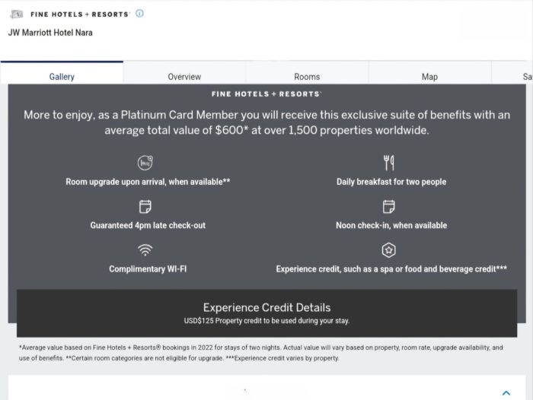Click the experience credit star badge icon
The height and width of the screenshot is (400, 533).
[388, 250]
